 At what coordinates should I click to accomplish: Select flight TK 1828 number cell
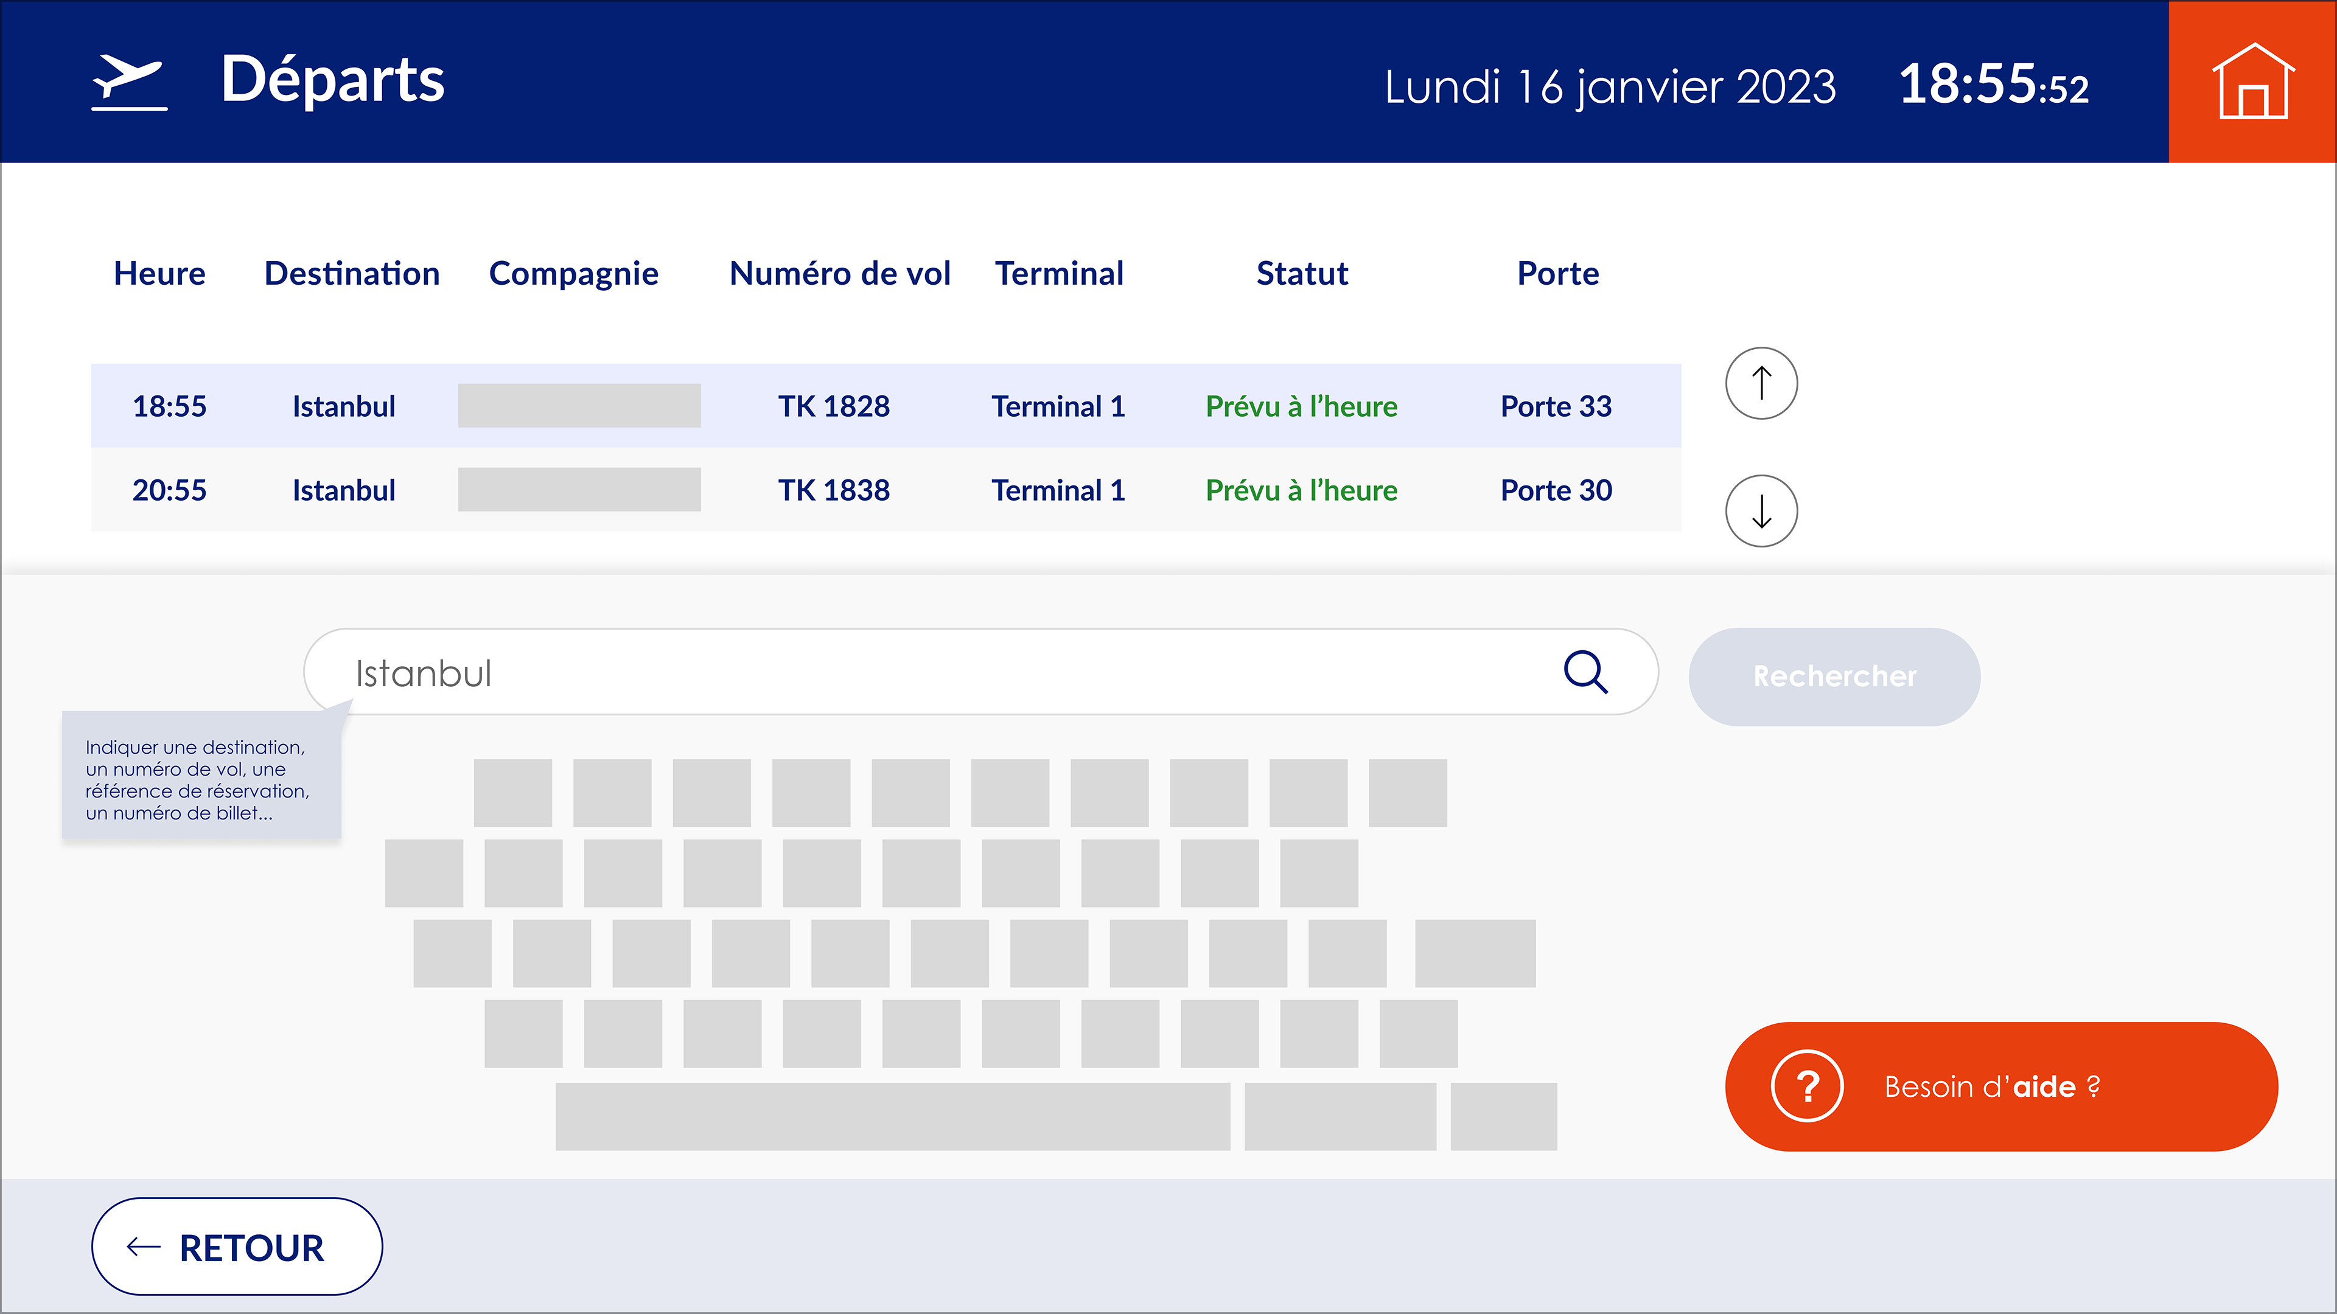click(x=834, y=406)
